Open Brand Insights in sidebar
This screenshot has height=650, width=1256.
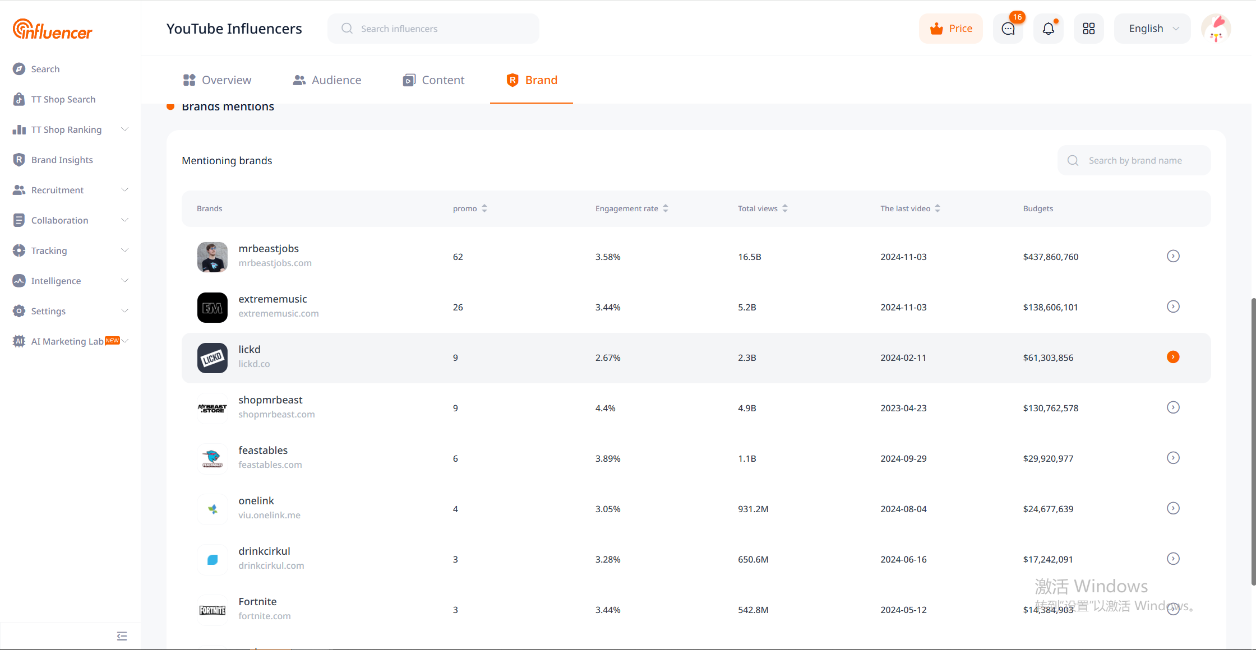pyautogui.click(x=62, y=160)
